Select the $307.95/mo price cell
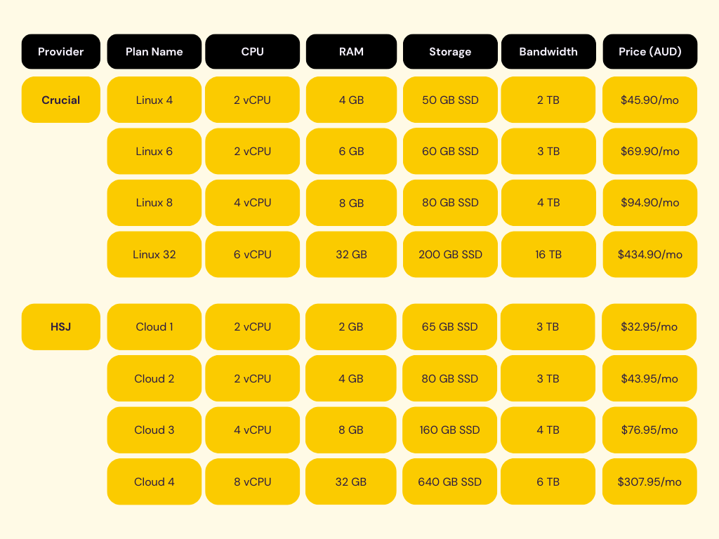Image resolution: width=719 pixels, height=539 pixels. [650, 481]
